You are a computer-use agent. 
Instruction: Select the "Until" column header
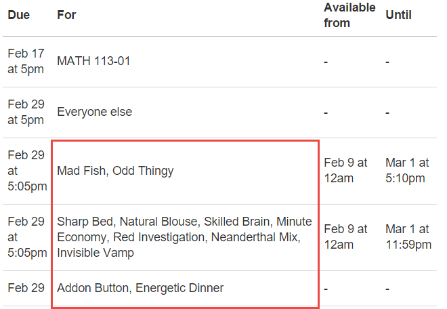398,15
